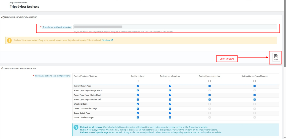Viewport: 286px width, 139px height.
Task: Uncheck Redirect for all reviews on Search Result Page
Action: pyautogui.click(x=170, y=86)
